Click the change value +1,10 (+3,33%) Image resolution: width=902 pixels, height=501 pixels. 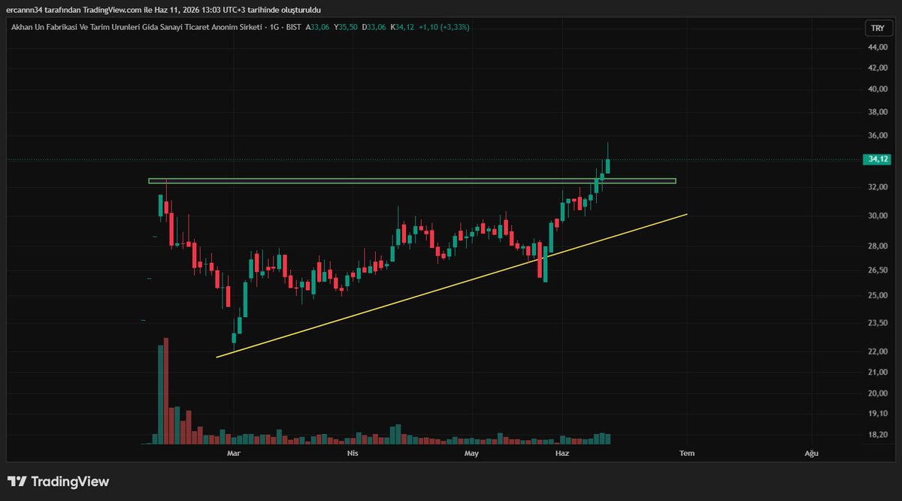[x=444, y=27]
